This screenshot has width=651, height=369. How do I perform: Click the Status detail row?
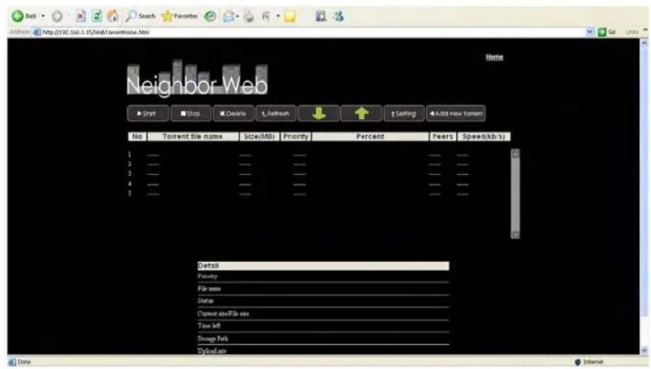[x=323, y=301]
